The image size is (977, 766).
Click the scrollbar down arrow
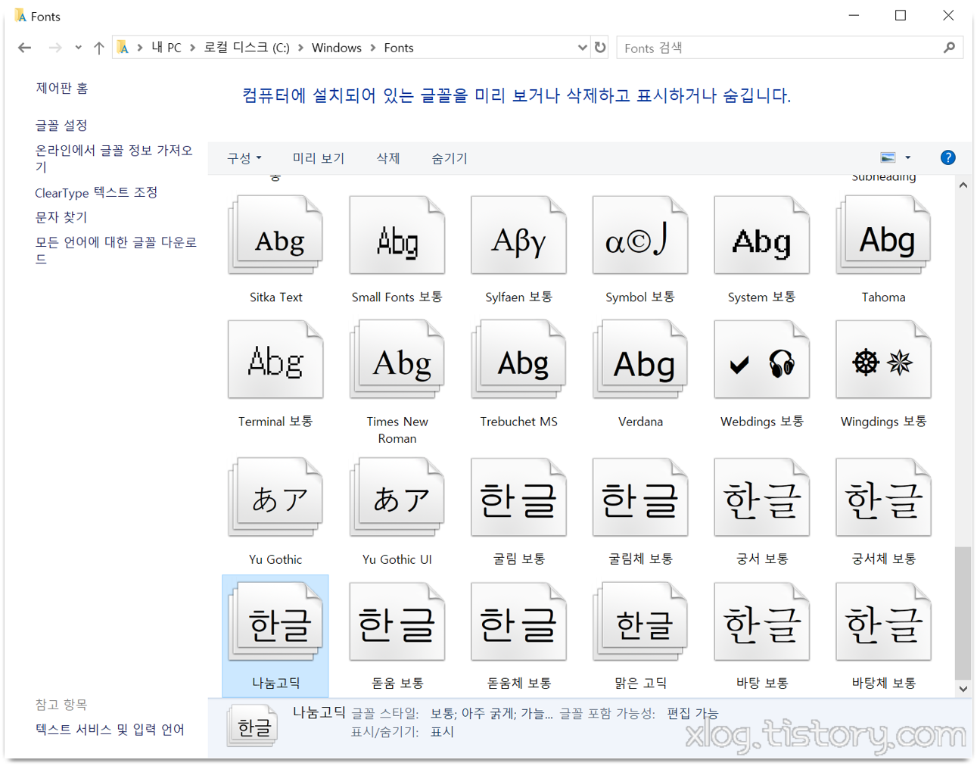click(x=963, y=689)
